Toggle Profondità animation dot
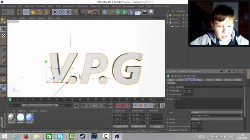The width and height of the screenshot is (250, 140). coord(168,91)
